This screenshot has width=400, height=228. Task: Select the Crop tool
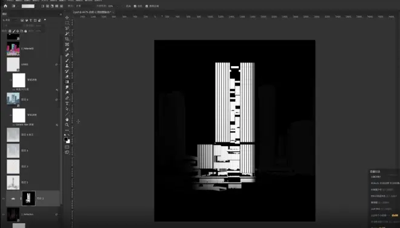[67, 39]
